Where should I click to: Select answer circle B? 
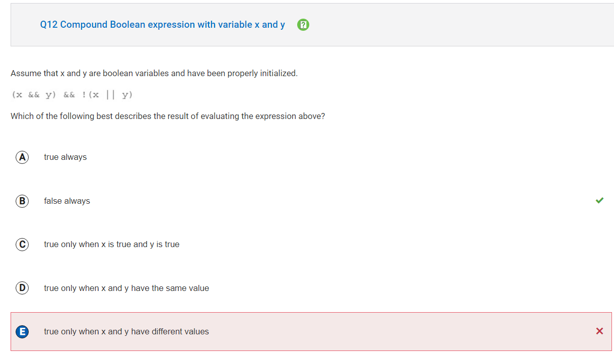[22, 201]
